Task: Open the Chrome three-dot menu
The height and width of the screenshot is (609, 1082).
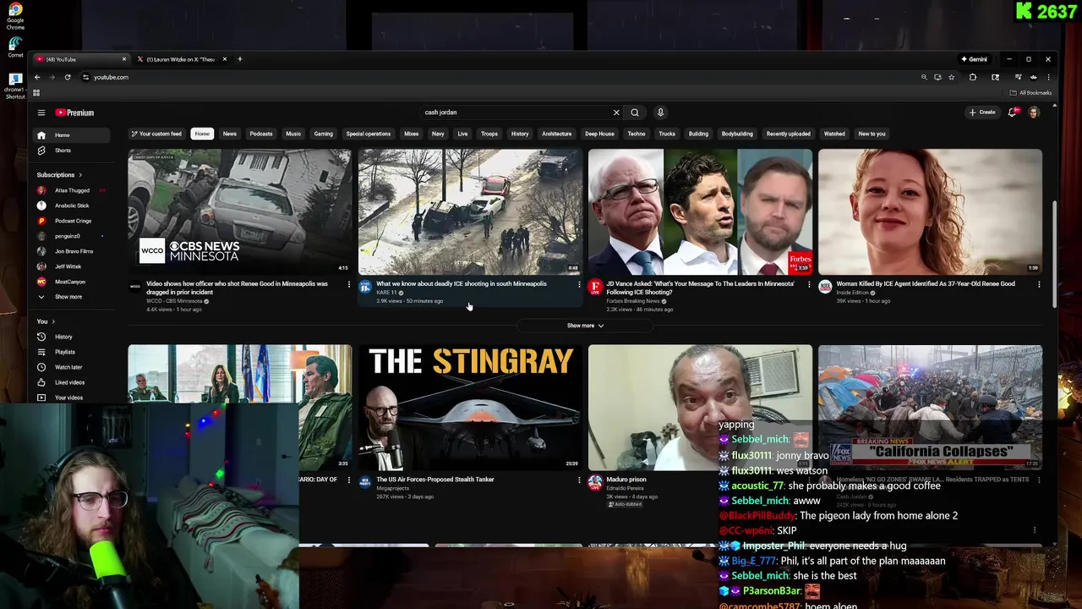Action: pos(1048,77)
